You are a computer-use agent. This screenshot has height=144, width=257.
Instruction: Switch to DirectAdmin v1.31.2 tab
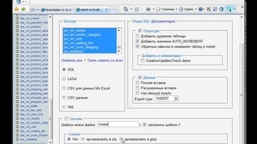pyautogui.click(x=57, y=10)
